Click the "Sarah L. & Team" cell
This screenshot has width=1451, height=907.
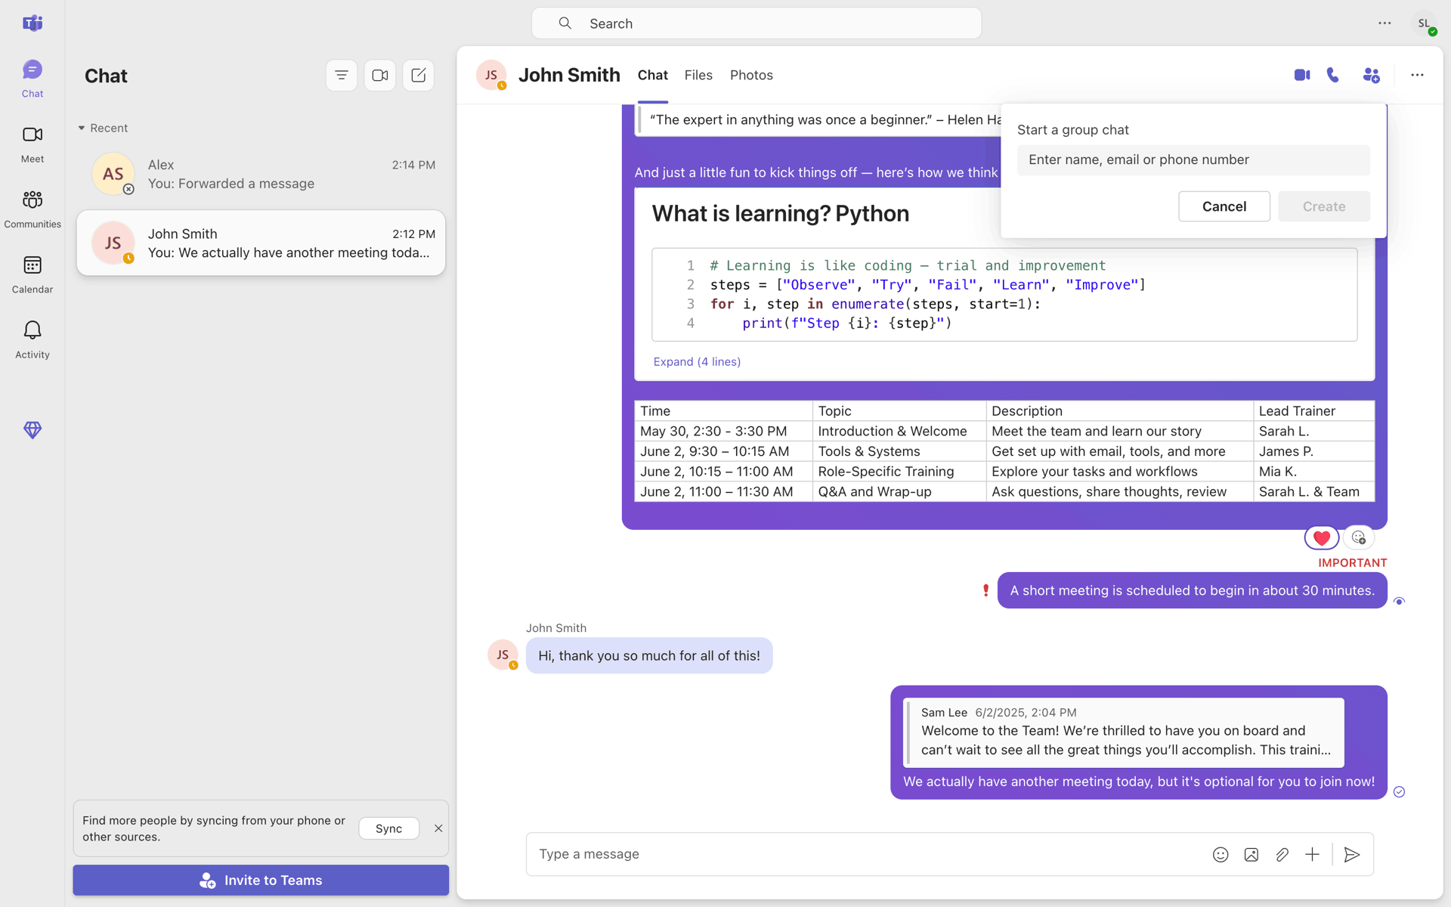pos(1313,491)
